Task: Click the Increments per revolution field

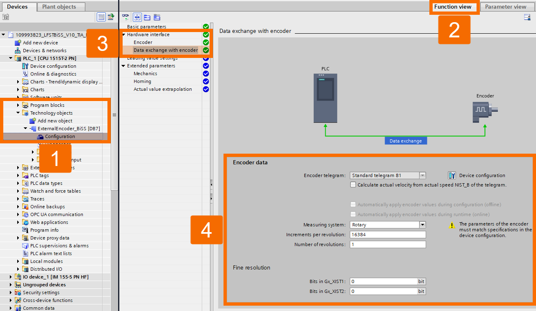Action: coord(388,235)
